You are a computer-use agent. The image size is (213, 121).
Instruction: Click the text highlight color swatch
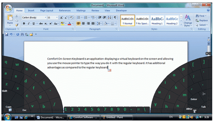(63, 24)
